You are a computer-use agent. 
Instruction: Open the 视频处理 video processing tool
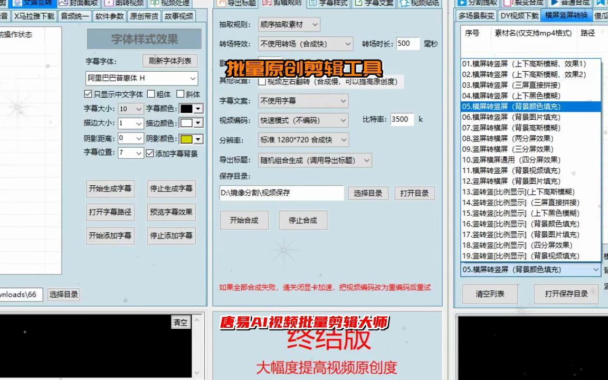pos(156,3)
